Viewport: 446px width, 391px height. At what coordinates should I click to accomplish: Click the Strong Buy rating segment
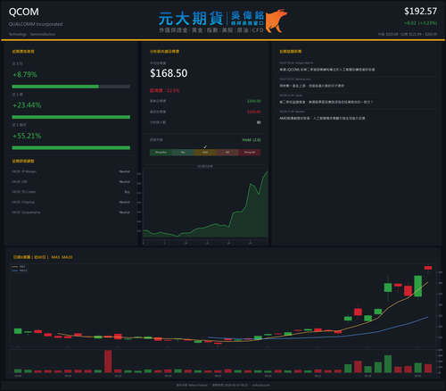pos(161,153)
